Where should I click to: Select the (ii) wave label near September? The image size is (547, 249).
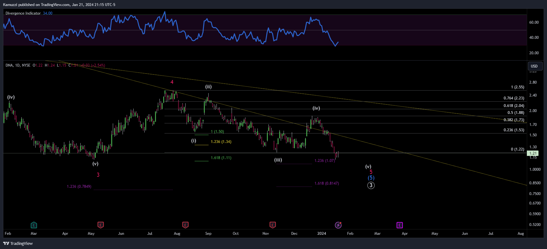tap(208, 87)
